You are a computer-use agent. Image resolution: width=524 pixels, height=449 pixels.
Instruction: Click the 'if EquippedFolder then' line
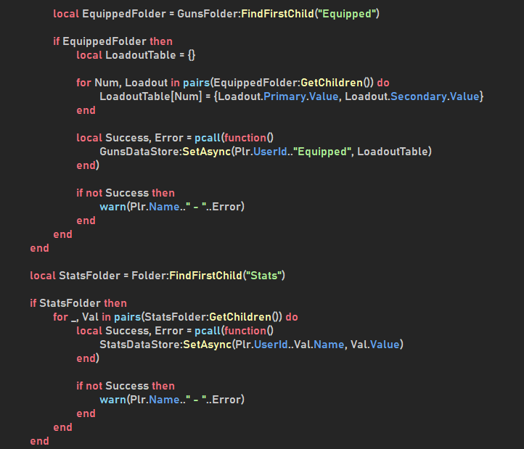pyautogui.click(x=113, y=41)
